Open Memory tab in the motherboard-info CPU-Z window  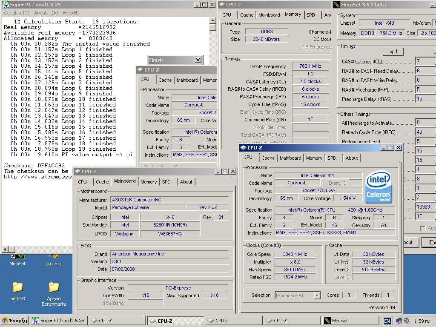[x=149, y=182]
